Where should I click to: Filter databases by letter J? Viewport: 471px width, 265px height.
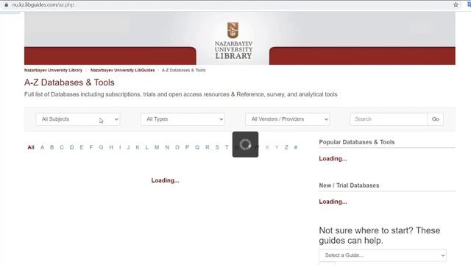(x=128, y=147)
